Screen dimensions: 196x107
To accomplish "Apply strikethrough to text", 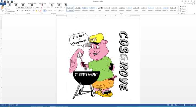I will click(26, 11).
